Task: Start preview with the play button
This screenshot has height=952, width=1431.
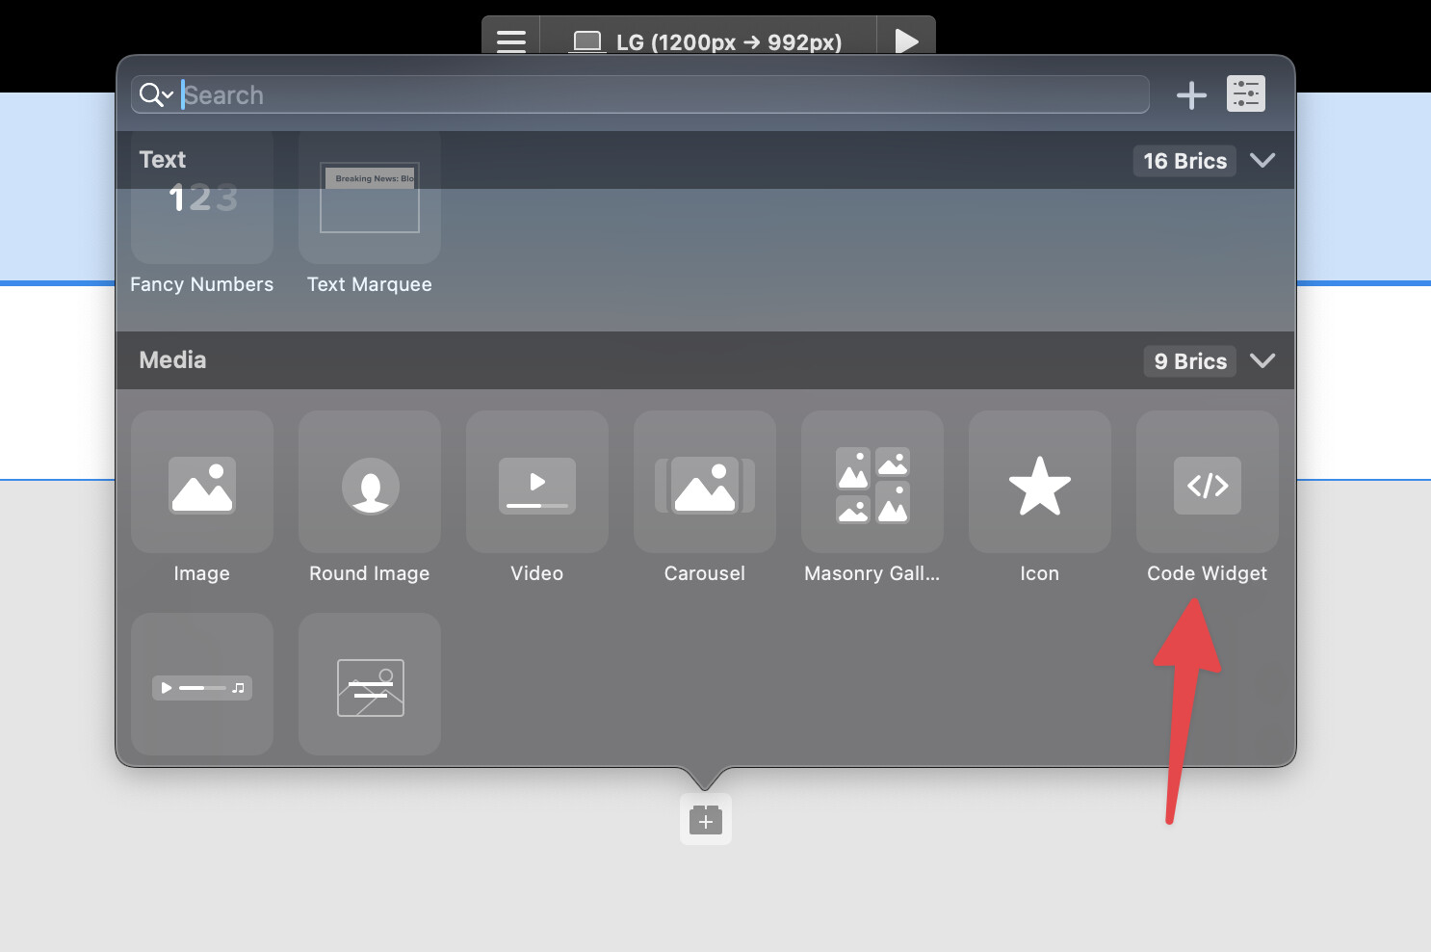Action: pos(906,40)
